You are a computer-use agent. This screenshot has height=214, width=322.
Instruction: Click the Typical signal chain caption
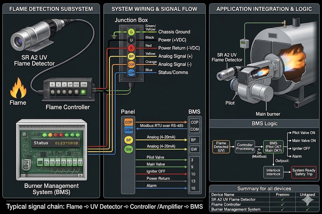[x=104, y=206]
